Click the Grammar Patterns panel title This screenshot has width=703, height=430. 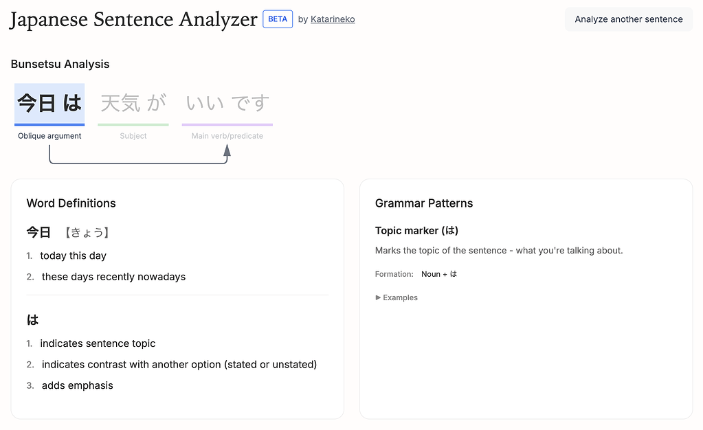tap(423, 203)
